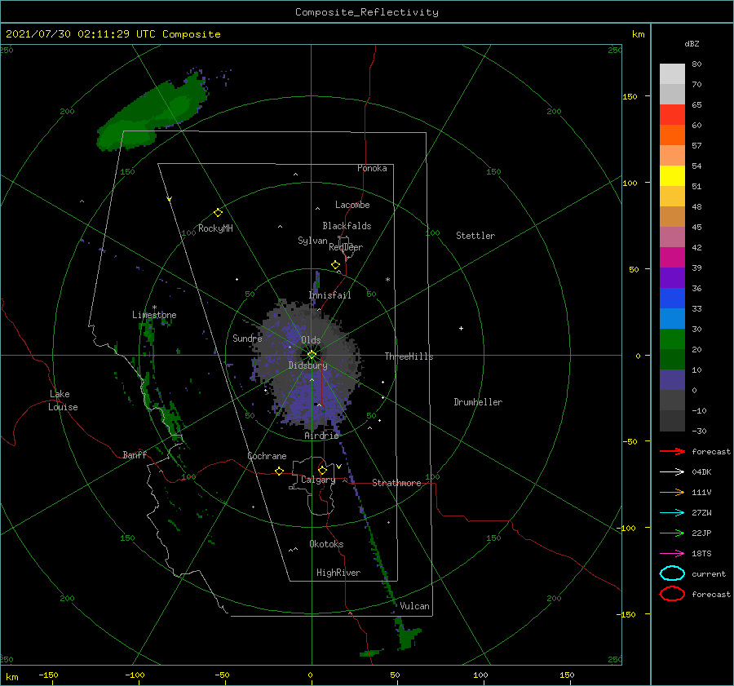Click the RockyMH label on map
Screen dimensions: 734x686
pos(215,228)
